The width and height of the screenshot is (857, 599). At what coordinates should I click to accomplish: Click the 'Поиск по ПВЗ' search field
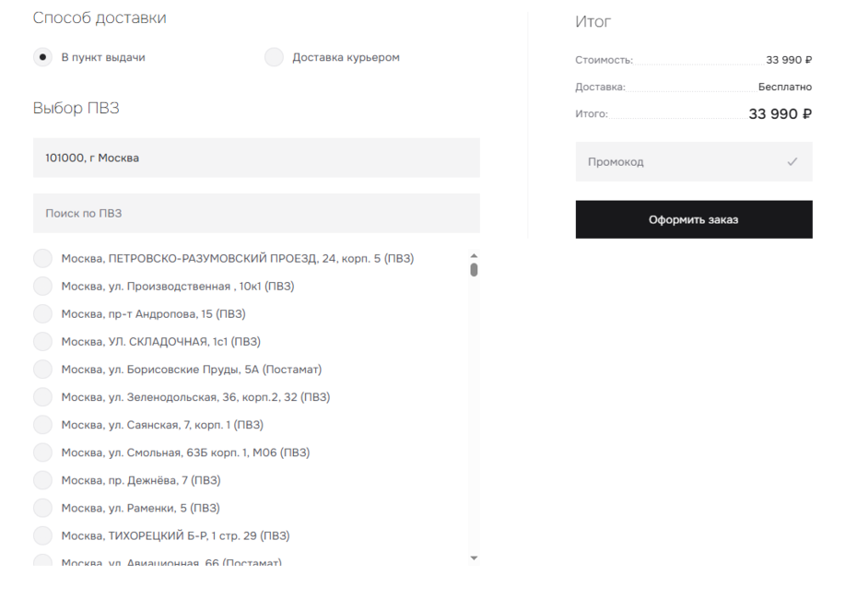pos(256,213)
